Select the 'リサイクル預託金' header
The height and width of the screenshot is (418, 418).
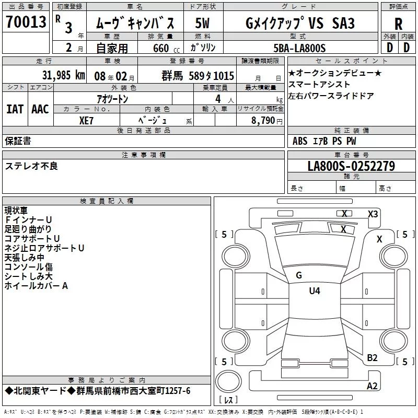point(260,109)
